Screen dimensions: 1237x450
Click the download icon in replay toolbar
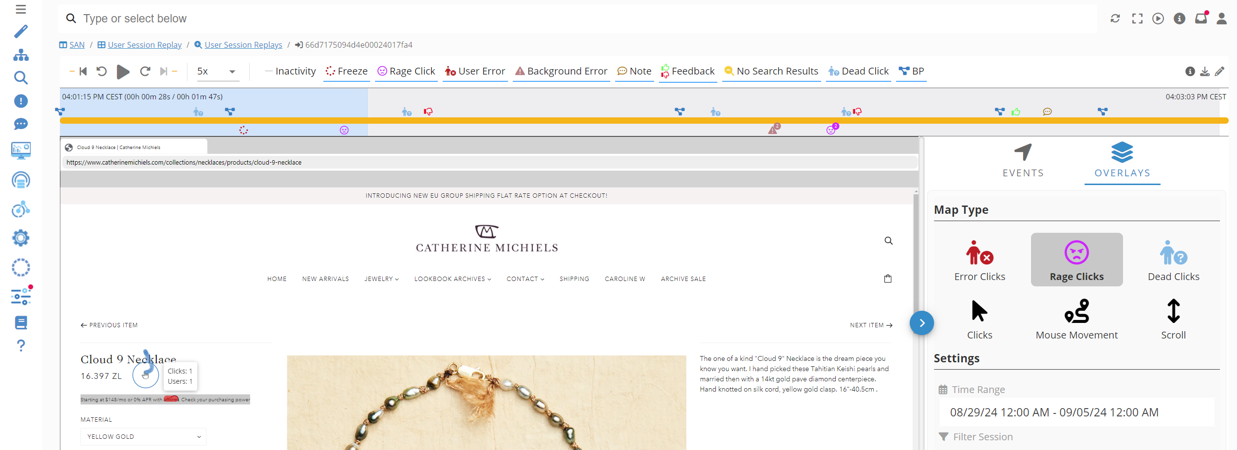[x=1204, y=72]
